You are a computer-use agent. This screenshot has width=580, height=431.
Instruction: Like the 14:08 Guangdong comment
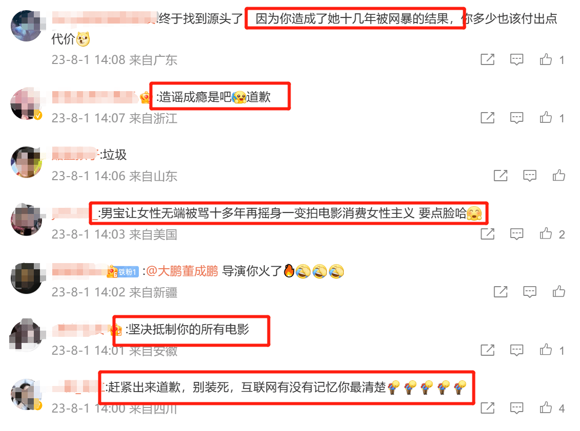[x=546, y=59]
